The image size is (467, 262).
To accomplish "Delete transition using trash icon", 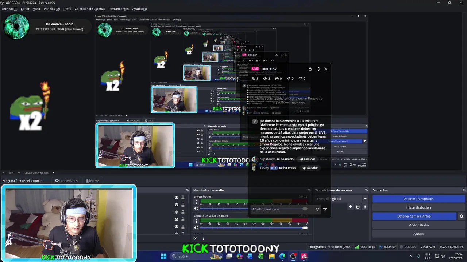I will click(x=358, y=207).
